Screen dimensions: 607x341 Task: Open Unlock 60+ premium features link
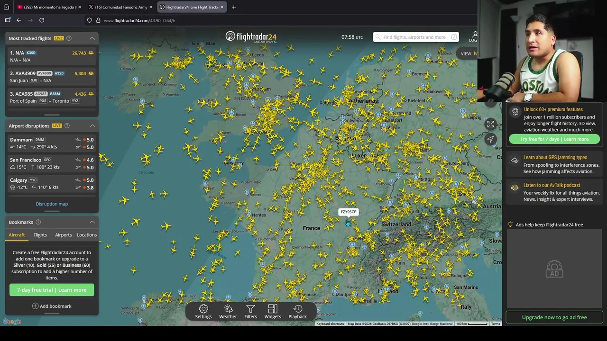pyautogui.click(x=553, y=109)
